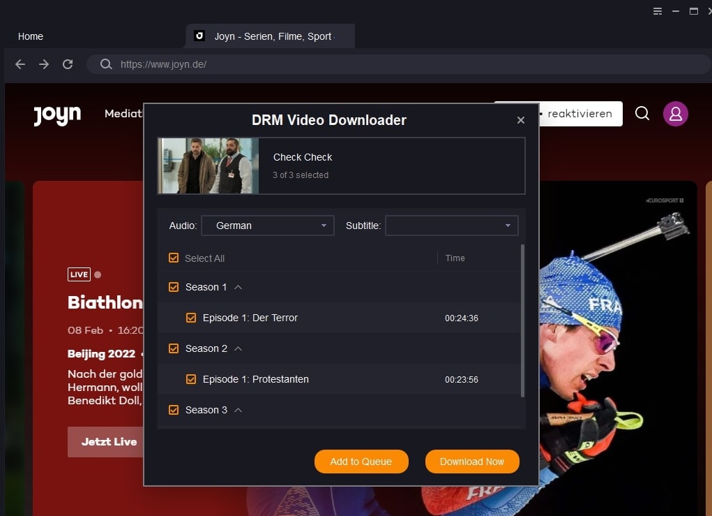
Task: Click the 'Episode 1: Protestanten' label
Action: coord(256,379)
